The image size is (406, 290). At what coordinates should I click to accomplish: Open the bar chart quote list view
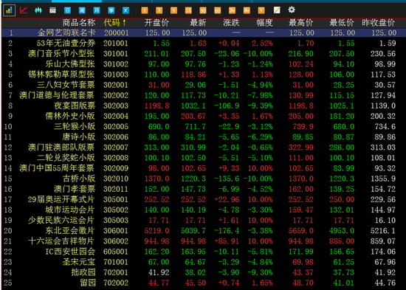click(x=9, y=10)
